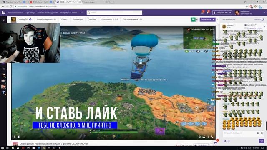Screen dimensions: 267x150
Task: Open the notifications bell icon
Action: [208, 12]
